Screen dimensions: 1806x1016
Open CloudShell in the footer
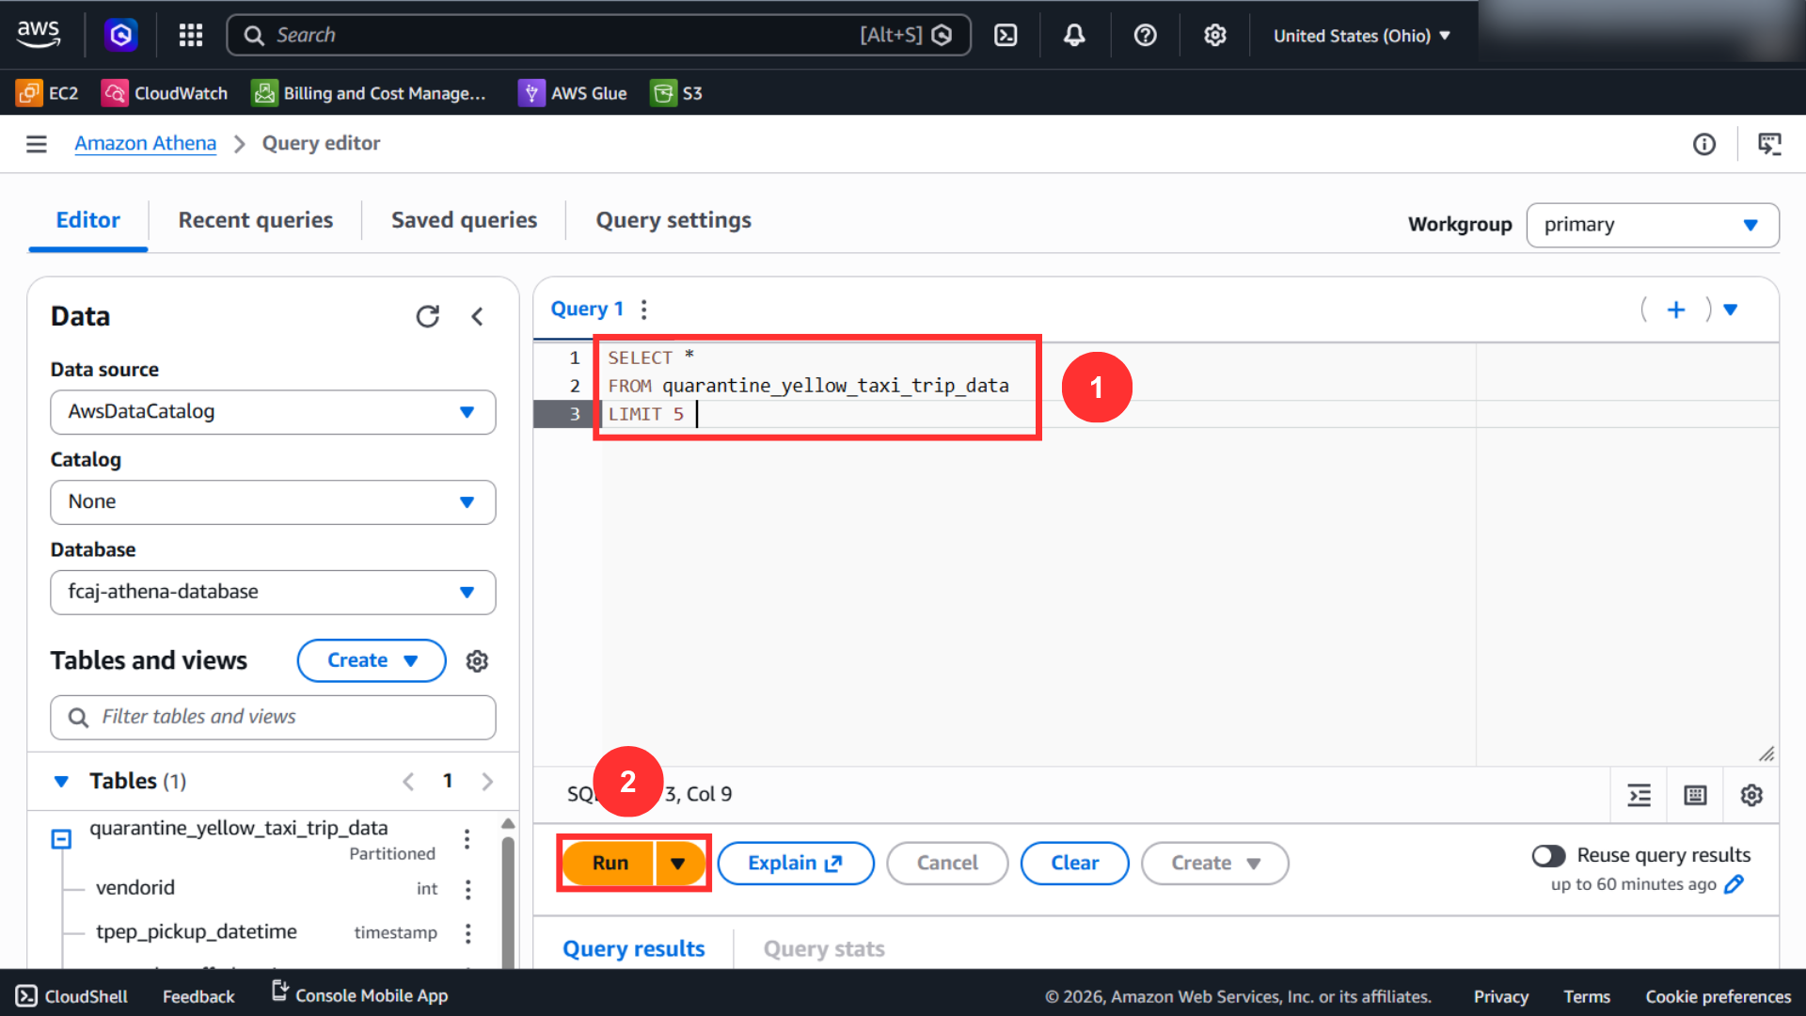click(71, 996)
